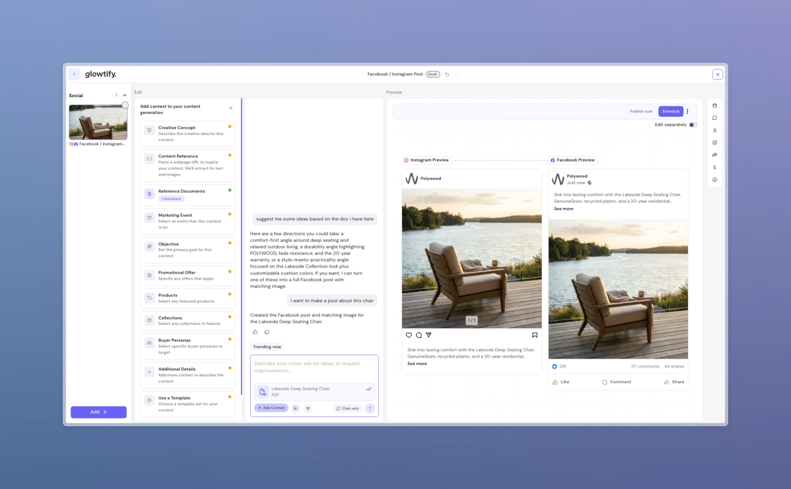Click the Facebook Like button

(561, 382)
